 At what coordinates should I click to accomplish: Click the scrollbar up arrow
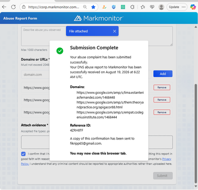pyautogui.click(x=196, y=27)
